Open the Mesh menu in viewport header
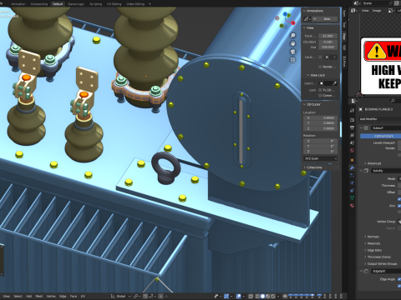This screenshot has height=300, width=401. 39,297
